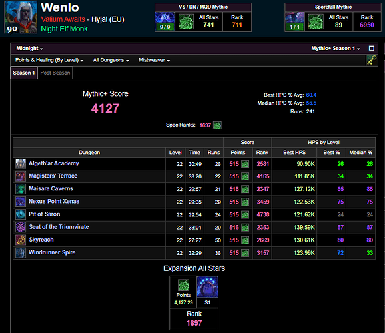Click the VS / DR / MQD raid zone icon

coord(165,18)
